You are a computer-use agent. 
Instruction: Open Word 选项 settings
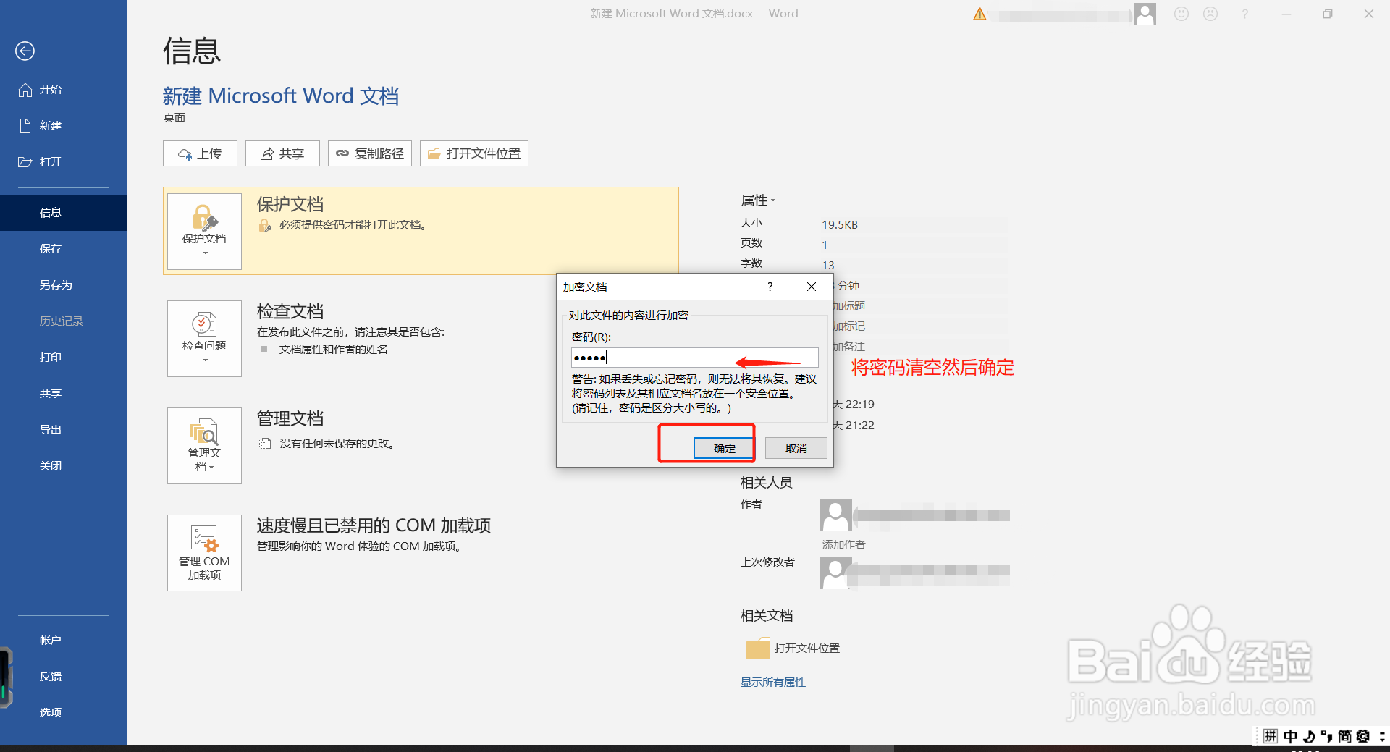pyautogui.click(x=63, y=713)
